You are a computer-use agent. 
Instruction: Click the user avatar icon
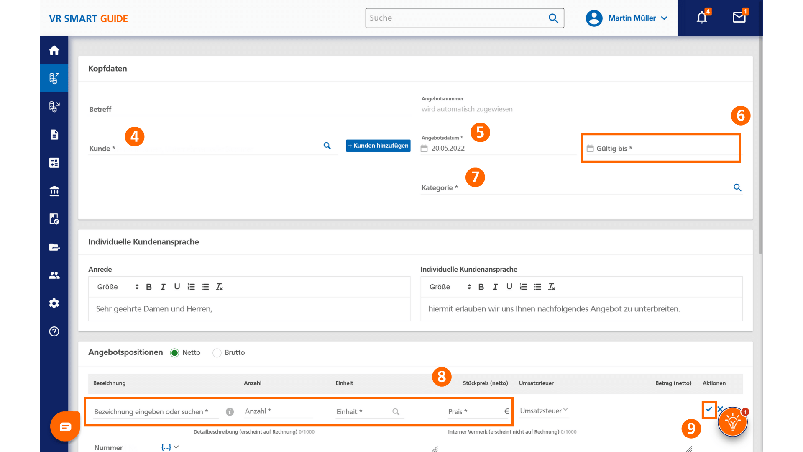(x=594, y=18)
